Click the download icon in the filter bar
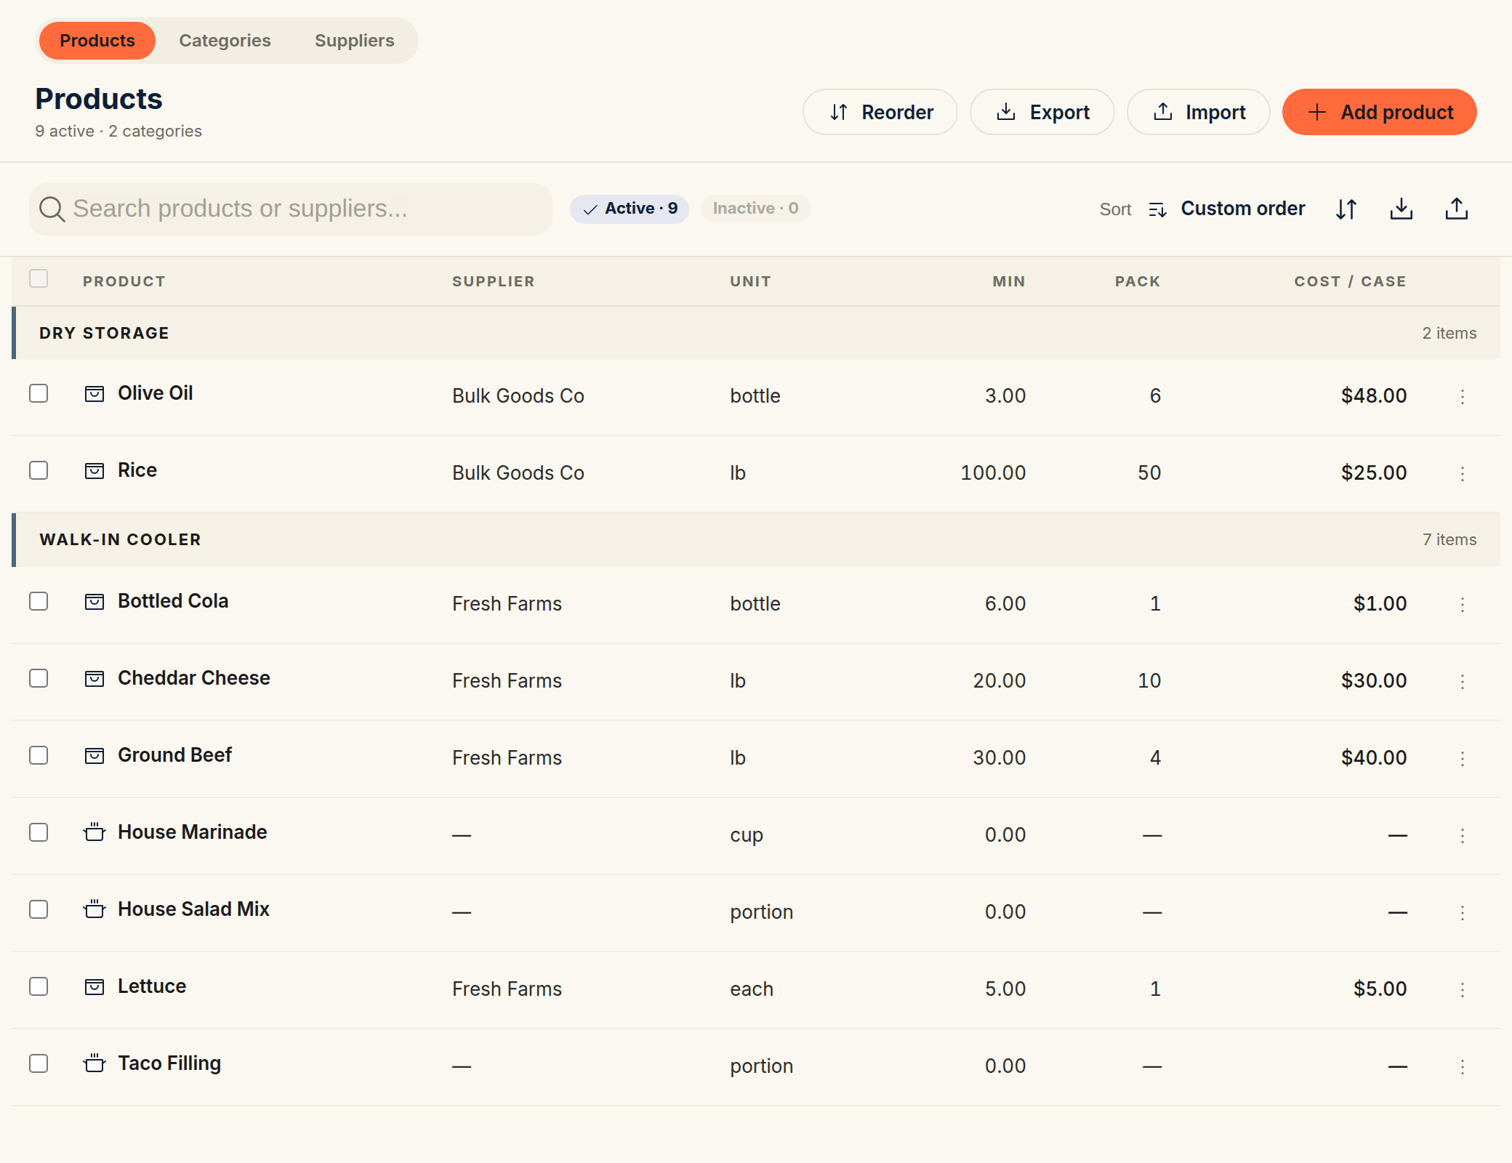 [x=1402, y=209]
